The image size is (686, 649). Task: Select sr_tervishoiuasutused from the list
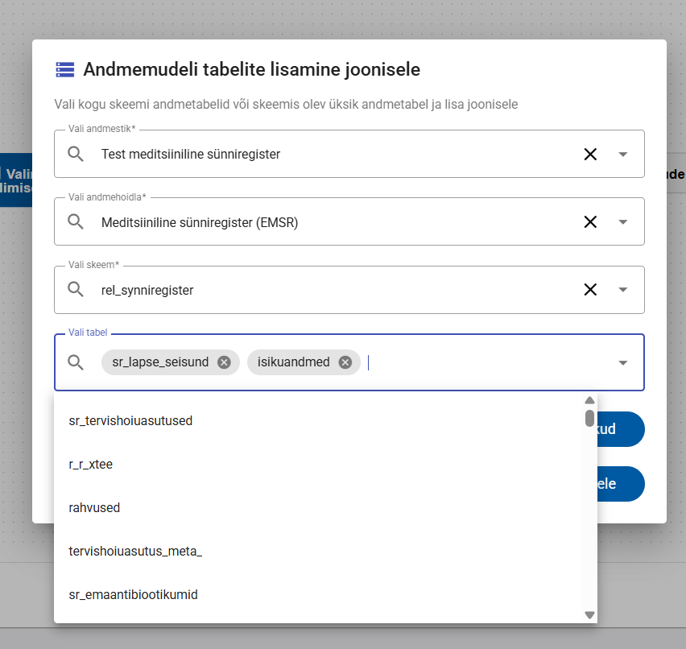click(x=130, y=420)
